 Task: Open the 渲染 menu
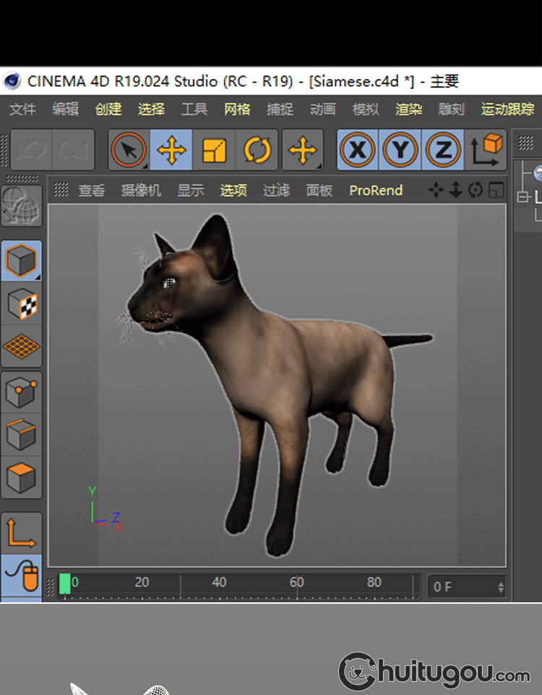pos(409,109)
